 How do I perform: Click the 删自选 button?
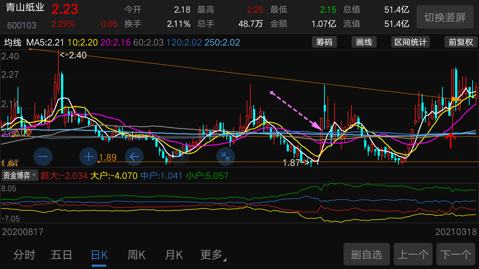pyautogui.click(x=367, y=254)
